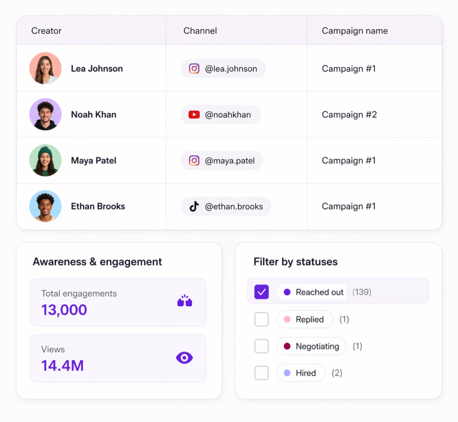Viewport: 458px width, 422px height.
Task: Click the YouTube icon beside @noahkhan
Action: point(194,115)
